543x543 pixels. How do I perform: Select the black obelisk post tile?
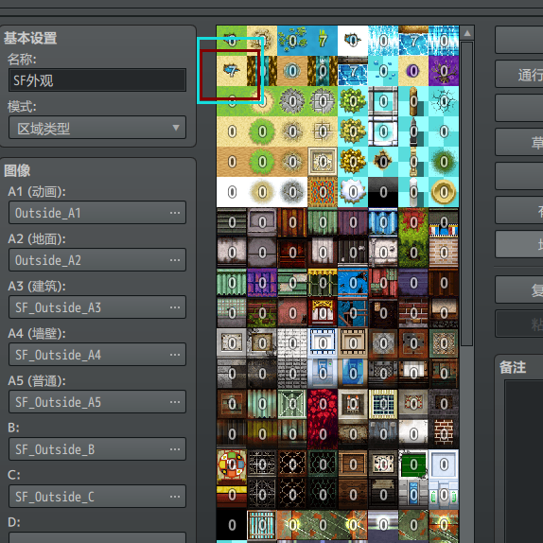tap(413, 131)
